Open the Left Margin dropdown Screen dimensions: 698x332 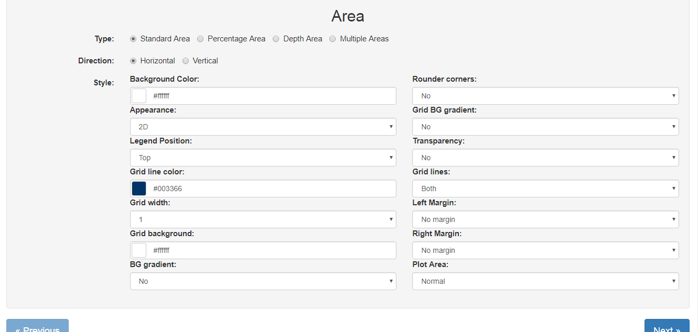(545, 219)
